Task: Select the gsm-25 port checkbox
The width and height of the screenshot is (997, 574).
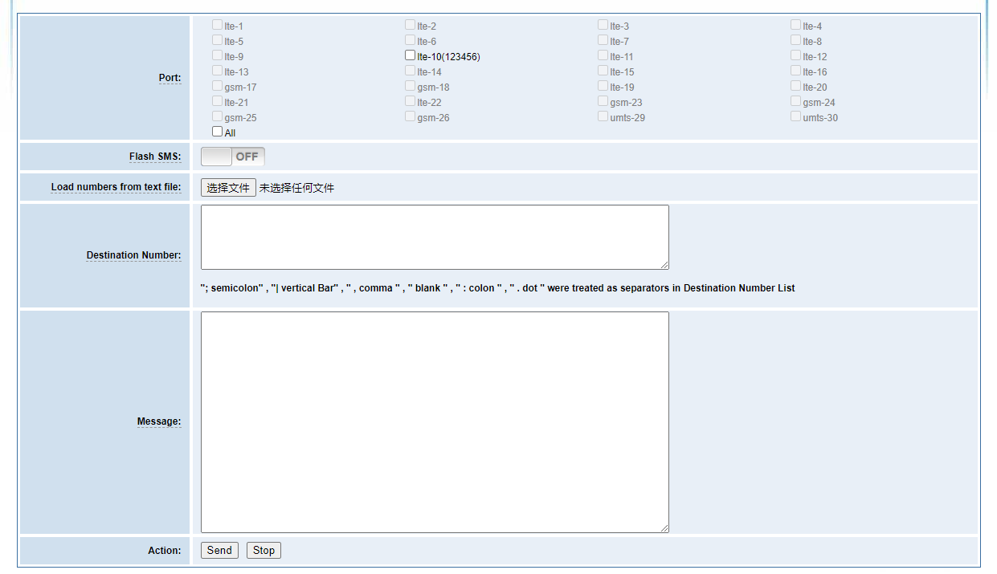Action: coord(218,116)
